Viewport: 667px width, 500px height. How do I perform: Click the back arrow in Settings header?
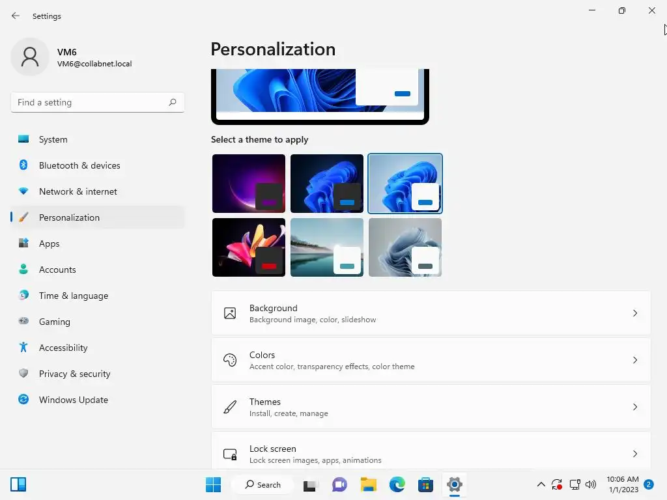(16, 16)
